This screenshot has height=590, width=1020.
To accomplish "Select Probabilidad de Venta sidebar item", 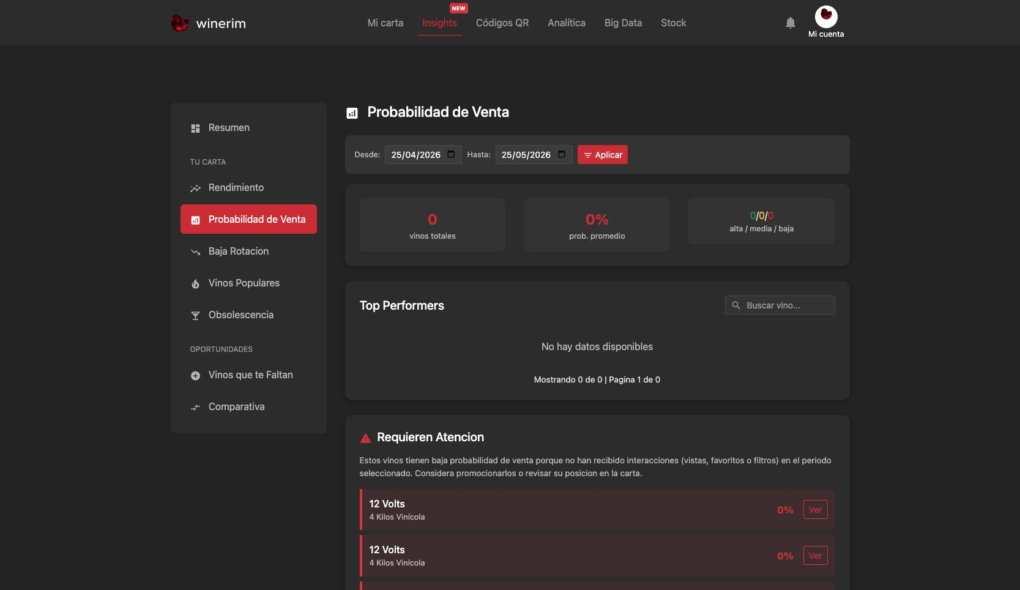I will point(248,219).
